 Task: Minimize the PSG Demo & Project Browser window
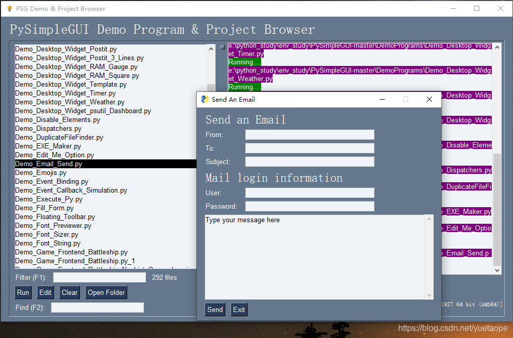[x=453, y=8]
